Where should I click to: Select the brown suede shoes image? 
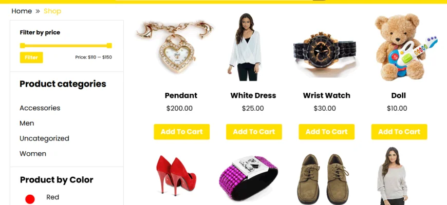(x=323, y=179)
